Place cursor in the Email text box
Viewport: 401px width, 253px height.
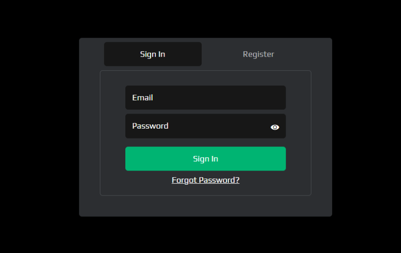click(x=205, y=98)
